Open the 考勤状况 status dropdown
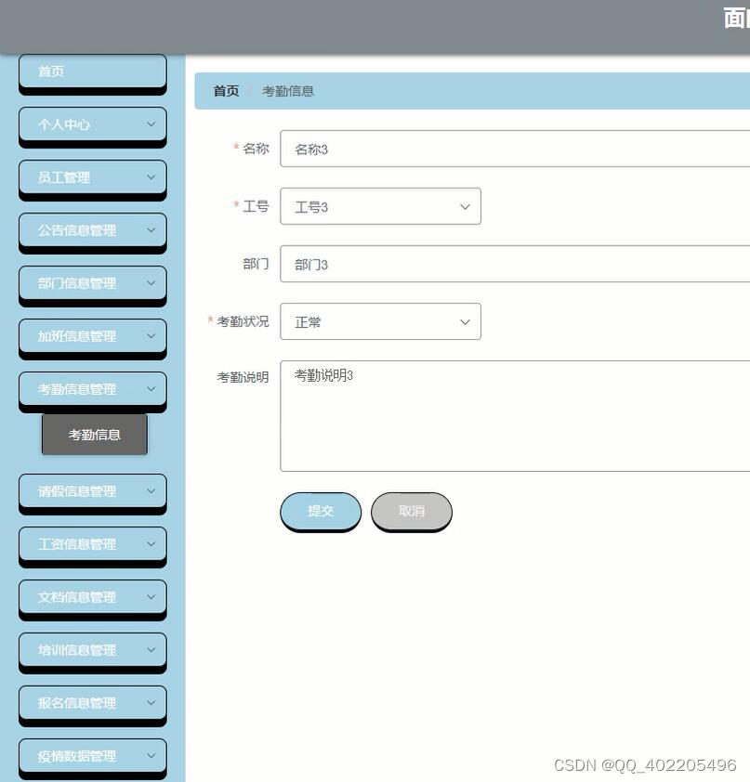The image size is (750, 782). tap(380, 320)
